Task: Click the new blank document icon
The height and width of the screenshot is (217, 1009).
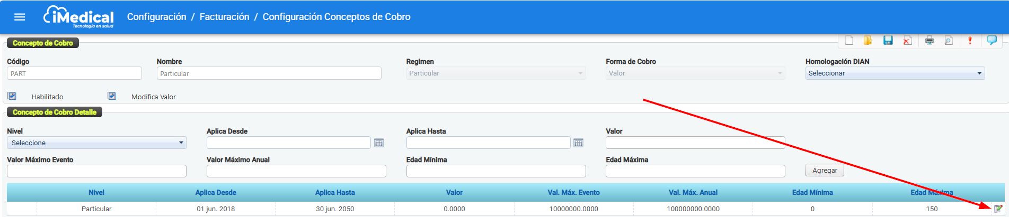Action: [849, 41]
